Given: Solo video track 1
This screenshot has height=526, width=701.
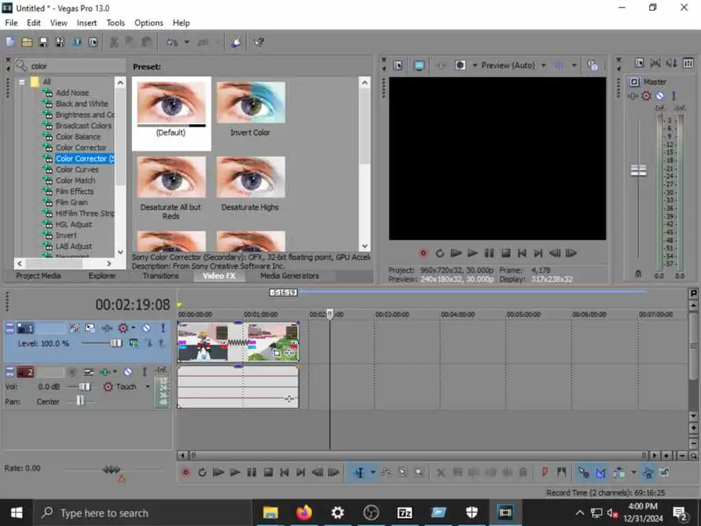Looking at the screenshot, I should (163, 328).
